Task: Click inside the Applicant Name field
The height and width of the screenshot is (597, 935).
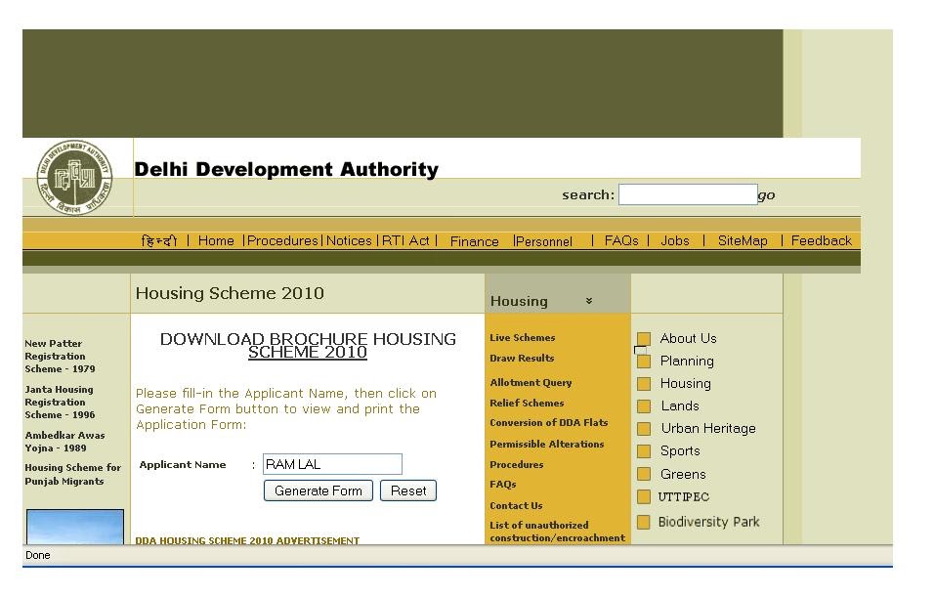Action: coord(332,464)
